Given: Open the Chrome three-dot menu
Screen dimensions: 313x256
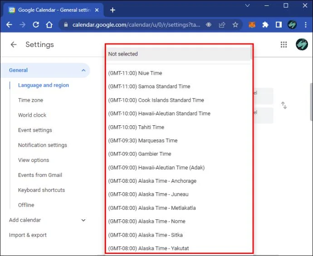Looking at the screenshot, I should point(306,25).
